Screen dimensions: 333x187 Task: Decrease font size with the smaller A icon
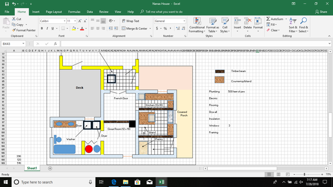[85, 21]
